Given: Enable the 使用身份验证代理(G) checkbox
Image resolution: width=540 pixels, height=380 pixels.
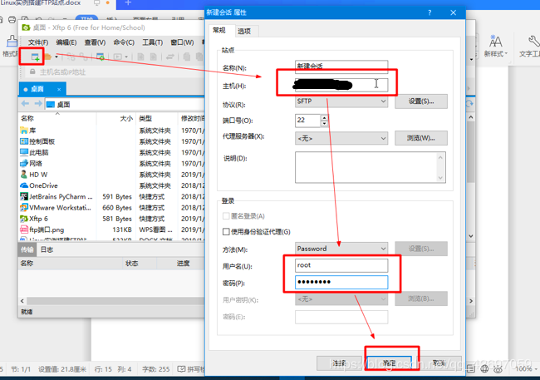Looking at the screenshot, I should (x=226, y=232).
